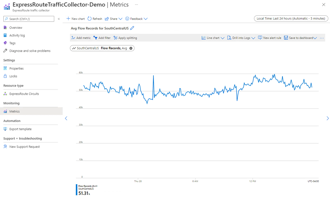Expand the Save to dashboard dropdown

(x=300, y=38)
